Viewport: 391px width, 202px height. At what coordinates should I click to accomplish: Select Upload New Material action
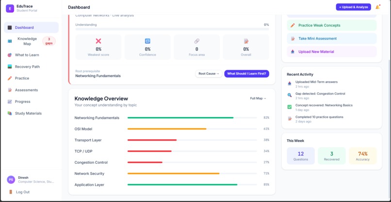332,52
